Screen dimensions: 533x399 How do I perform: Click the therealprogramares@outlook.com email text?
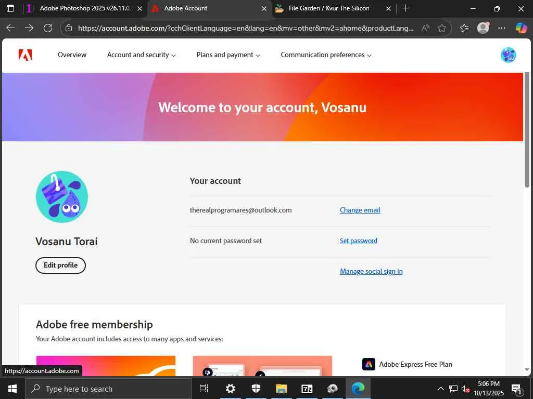pos(240,210)
